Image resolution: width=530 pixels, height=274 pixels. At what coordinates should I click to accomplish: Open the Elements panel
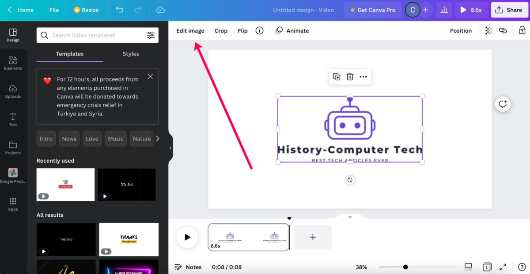(x=13, y=63)
